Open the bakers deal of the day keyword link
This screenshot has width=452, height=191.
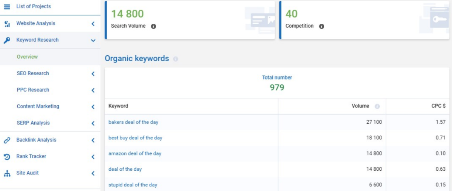pos(133,122)
